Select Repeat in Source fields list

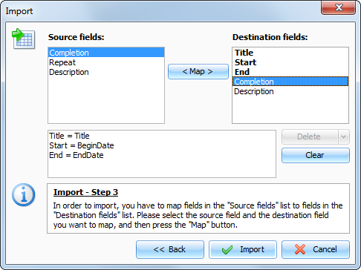pos(106,62)
